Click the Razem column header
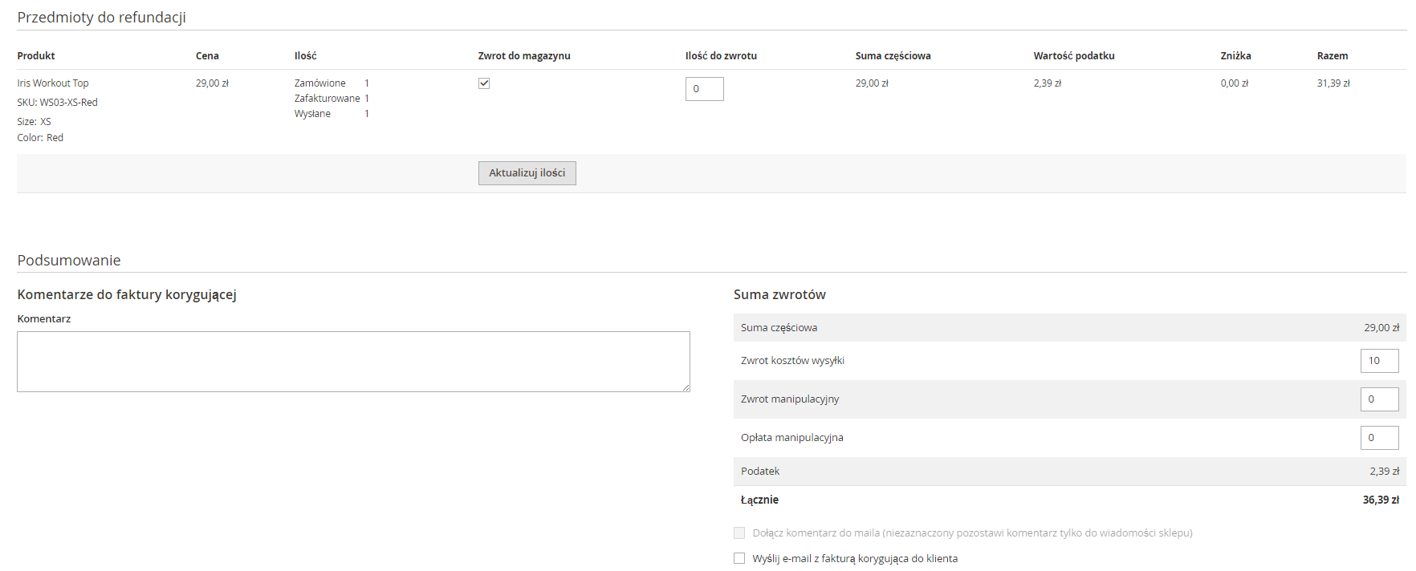Image resolution: width=1416 pixels, height=571 pixels. pos(1333,56)
